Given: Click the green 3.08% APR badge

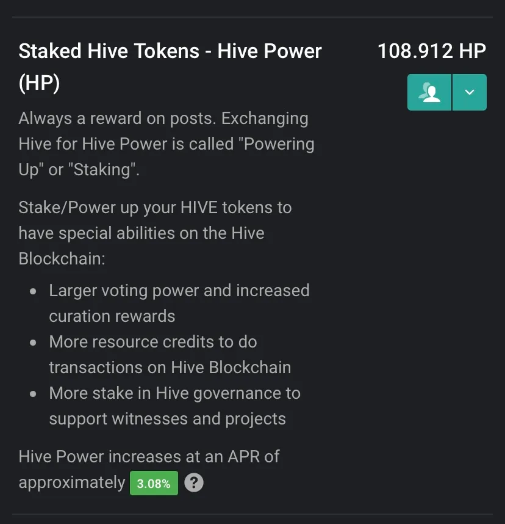Looking at the screenshot, I should [x=154, y=483].
